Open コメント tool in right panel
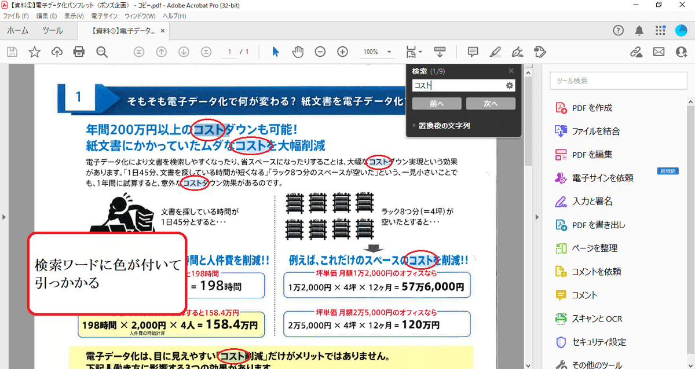This screenshot has height=369, width=695. [x=576, y=295]
